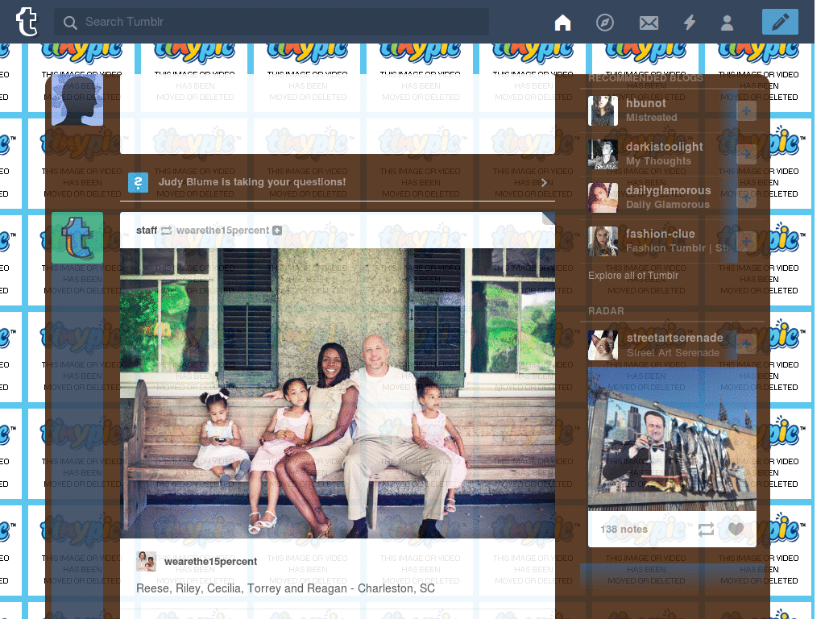Click the reblog arrows beside staff
Image resolution: width=825 pixels, height=619 pixels.
(x=166, y=231)
